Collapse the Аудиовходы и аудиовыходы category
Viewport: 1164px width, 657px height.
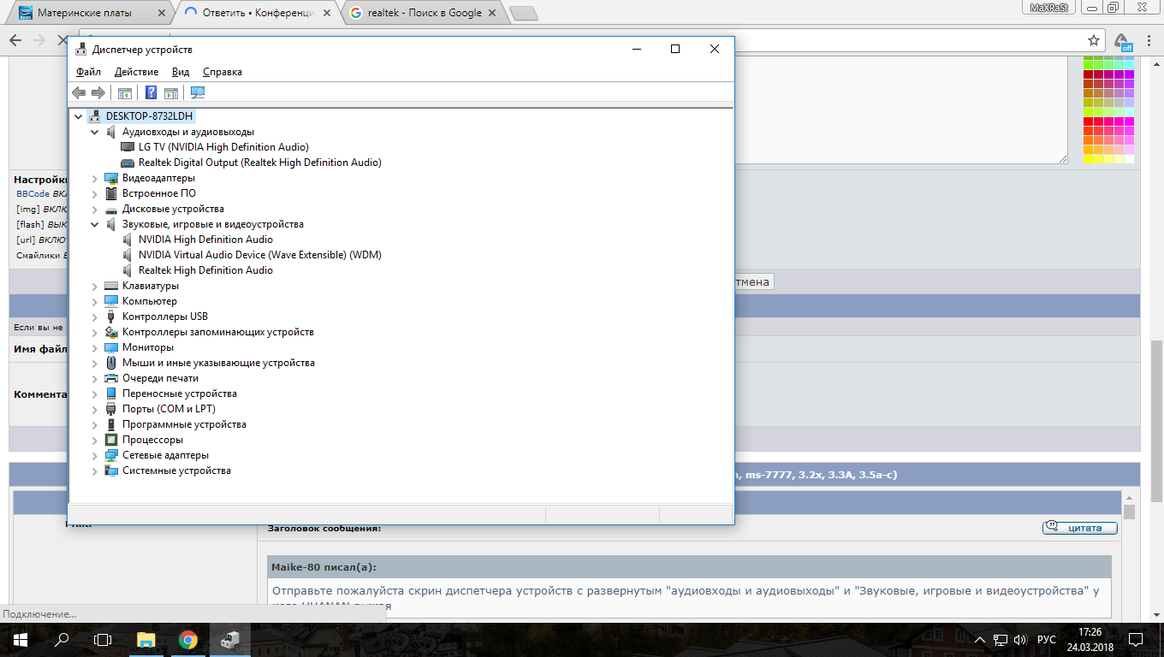95,132
